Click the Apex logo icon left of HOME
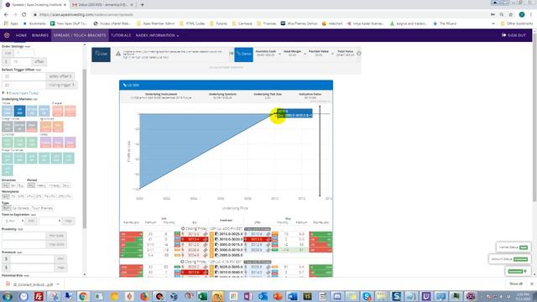Image resolution: width=537 pixels, height=302 pixels. click(7, 35)
